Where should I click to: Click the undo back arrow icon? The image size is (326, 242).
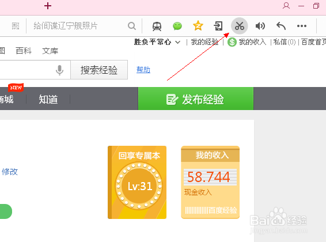(281, 26)
